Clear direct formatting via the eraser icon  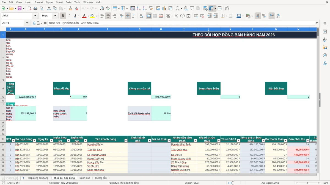[76, 8]
